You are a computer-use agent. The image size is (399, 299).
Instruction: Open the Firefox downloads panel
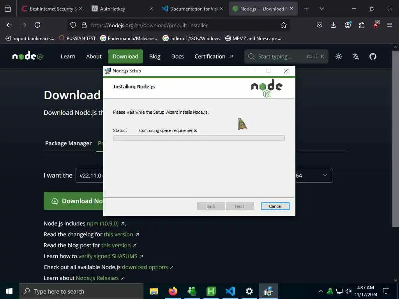(x=334, y=25)
